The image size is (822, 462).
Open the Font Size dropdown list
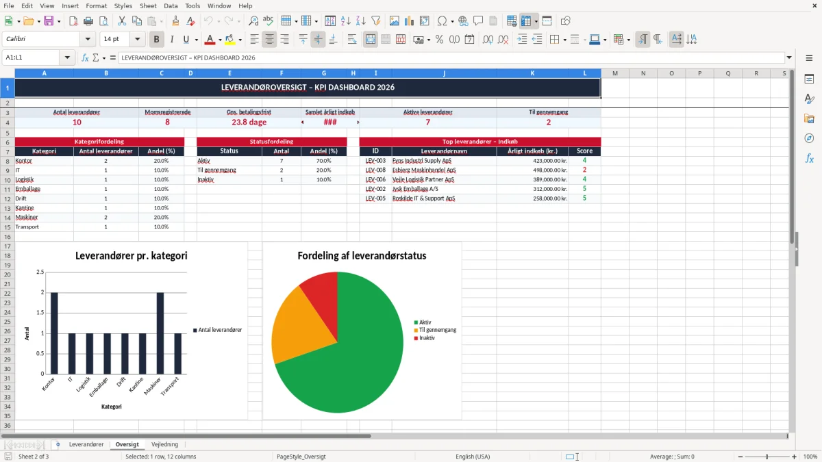click(x=138, y=40)
